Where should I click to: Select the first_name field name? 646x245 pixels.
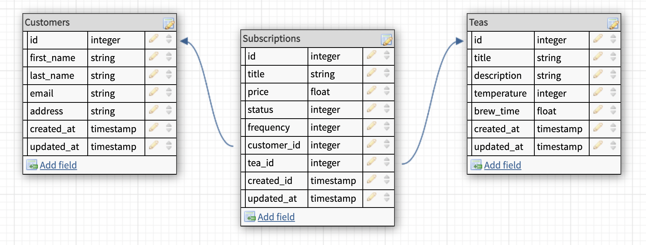(x=53, y=58)
